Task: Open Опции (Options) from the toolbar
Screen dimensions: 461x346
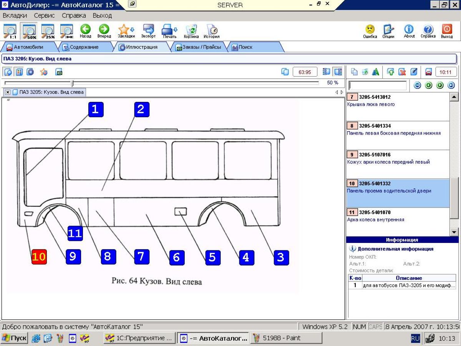Action: tap(388, 30)
